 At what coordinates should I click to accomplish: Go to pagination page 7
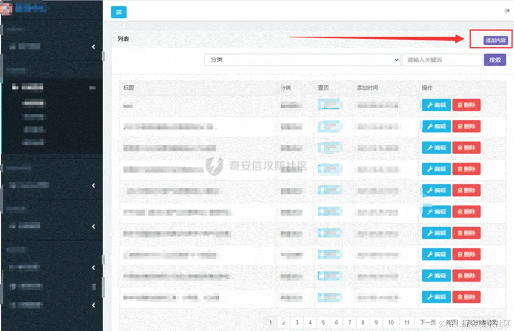[350, 322]
